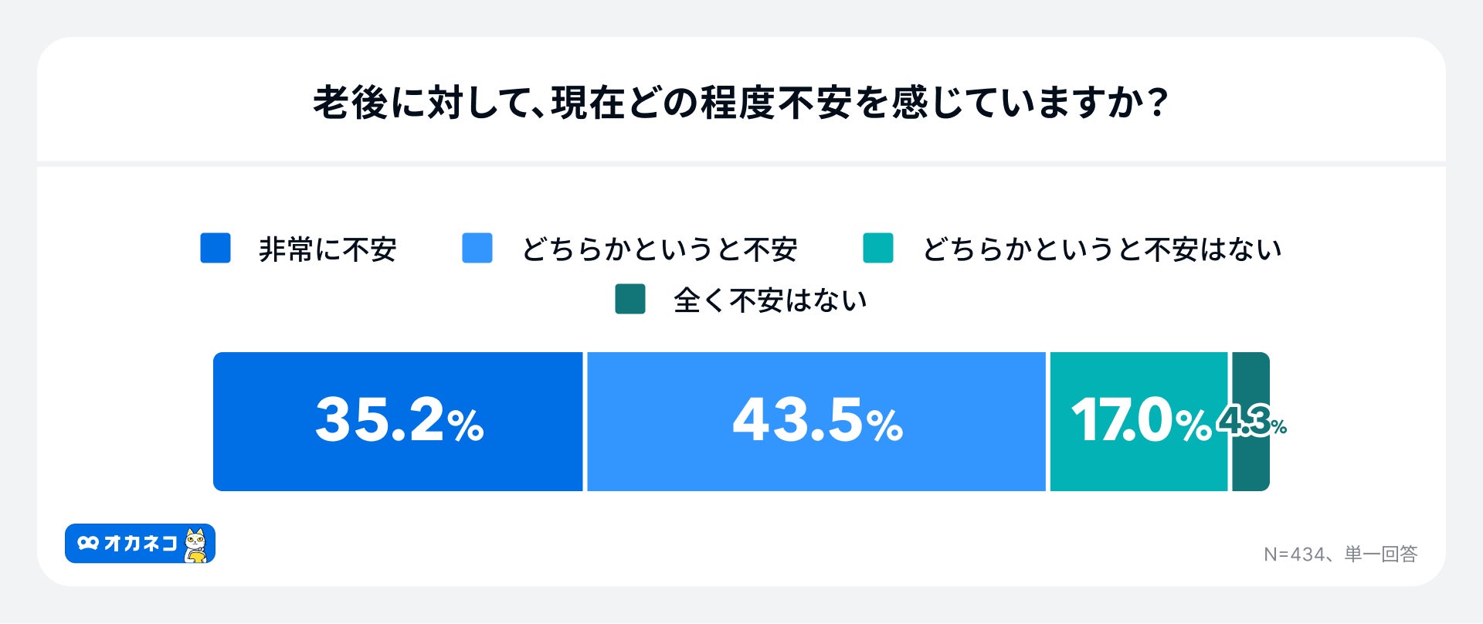
Task: Click the オカネコ logo text
Action: click(141, 544)
